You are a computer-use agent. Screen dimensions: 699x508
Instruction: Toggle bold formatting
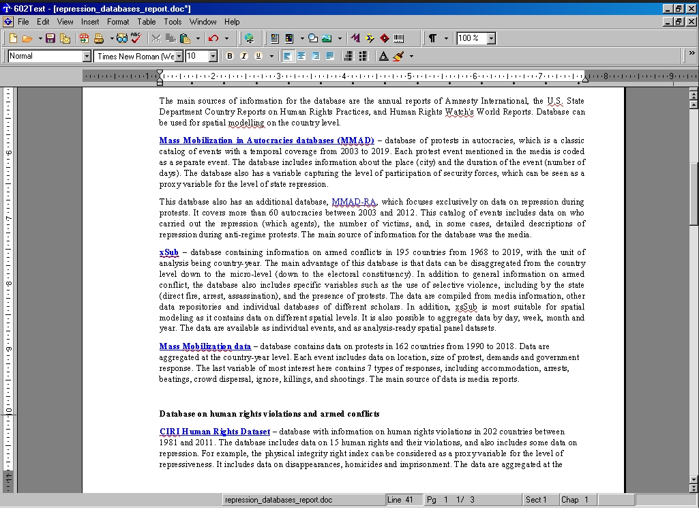pyautogui.click(x=230, y=56)
